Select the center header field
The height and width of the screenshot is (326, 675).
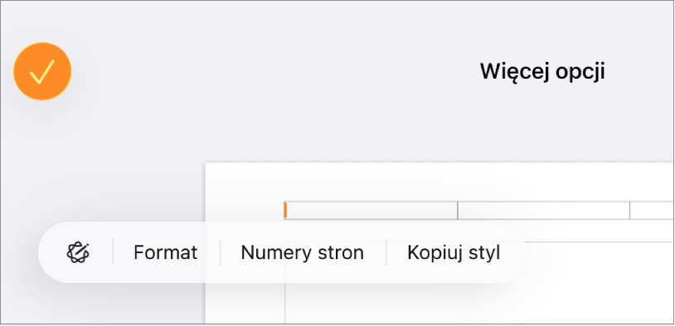pyautogui.click(x=544, y=210)
